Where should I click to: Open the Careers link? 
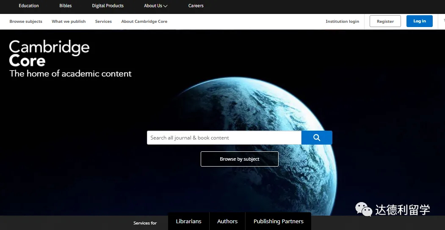196,5
